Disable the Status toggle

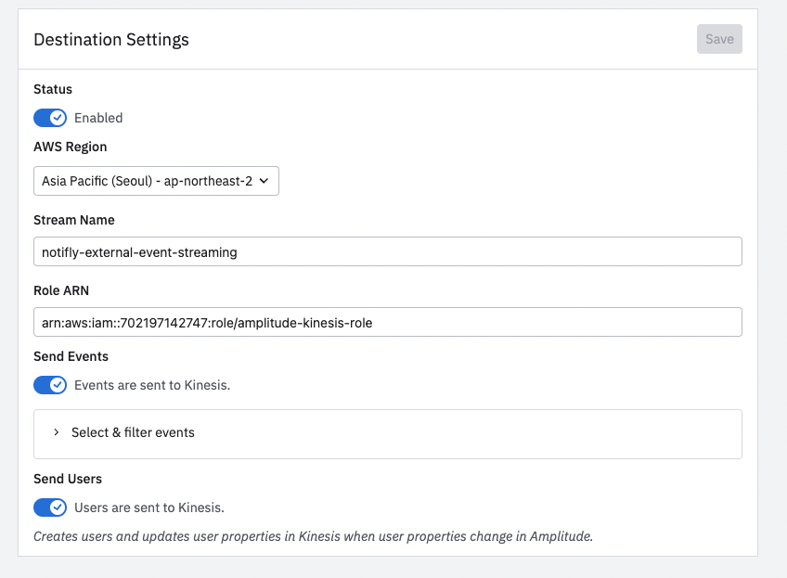[50, 118]
